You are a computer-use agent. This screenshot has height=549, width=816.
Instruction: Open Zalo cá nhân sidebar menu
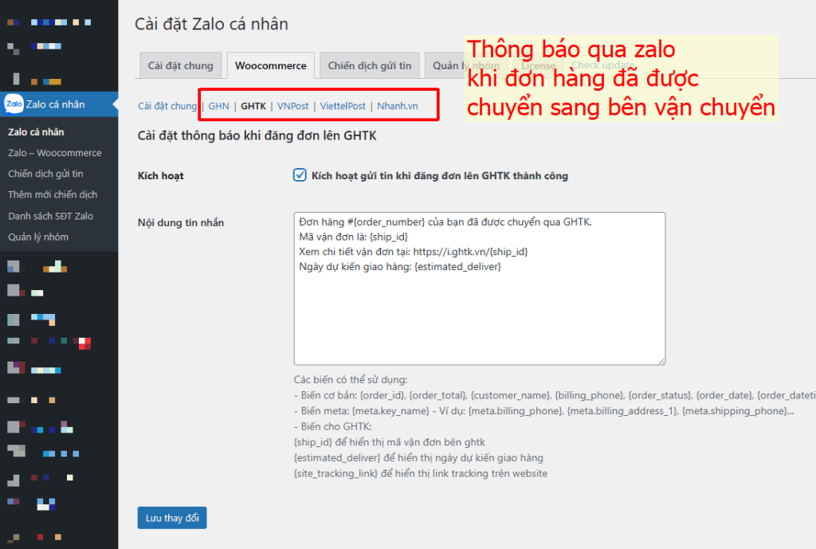pyautogui.click(x=55, y=104)
